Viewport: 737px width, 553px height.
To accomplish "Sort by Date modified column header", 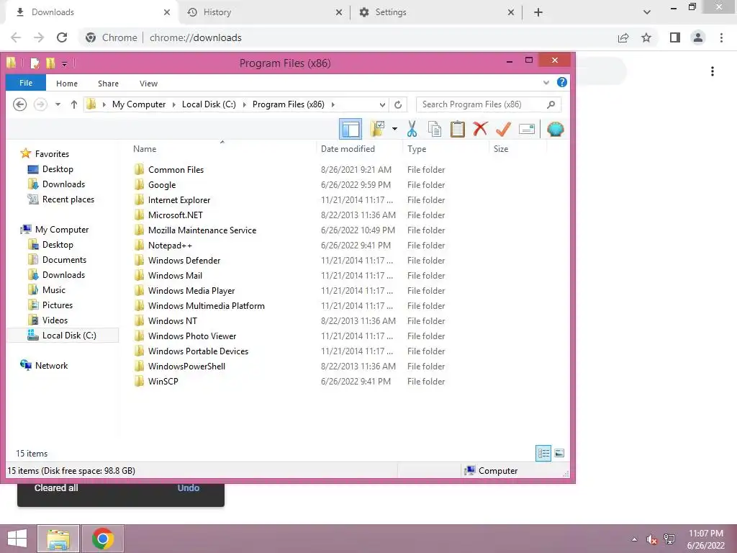I will click(x=348, y=148).
